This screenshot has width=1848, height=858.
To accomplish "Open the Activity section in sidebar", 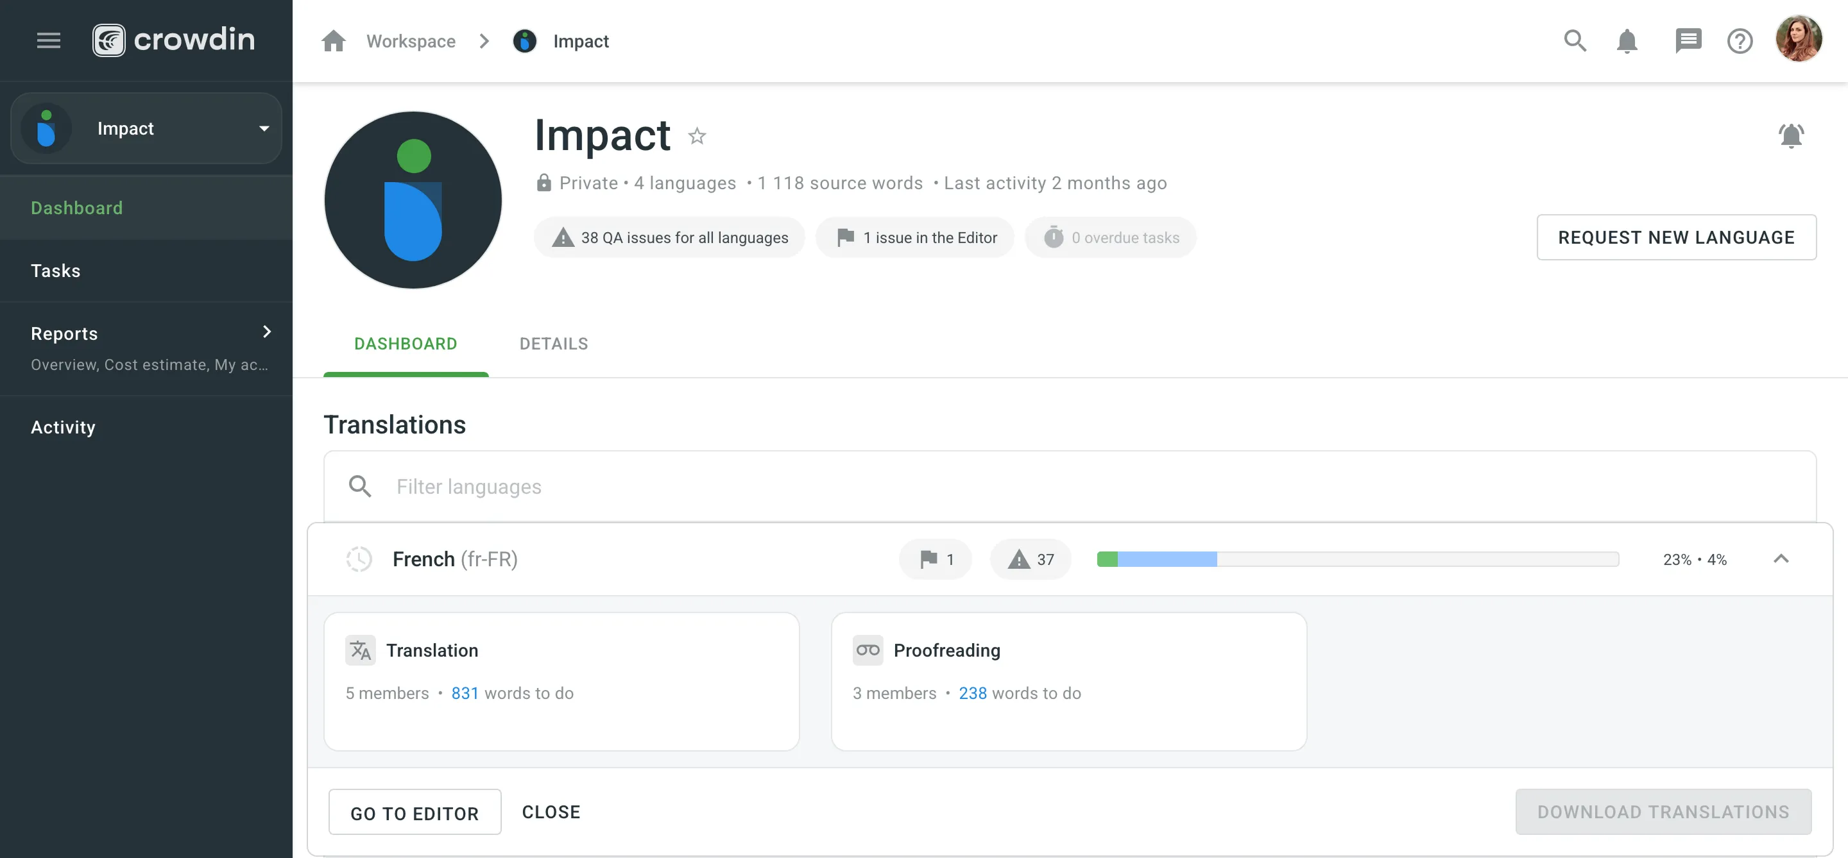I will coord(63,426).
